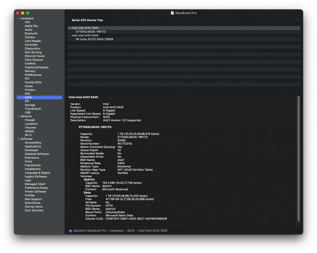Click Intel Intel AHCI RAID in path bar
This screenshot has width=317, height=253.
[153, 231]
